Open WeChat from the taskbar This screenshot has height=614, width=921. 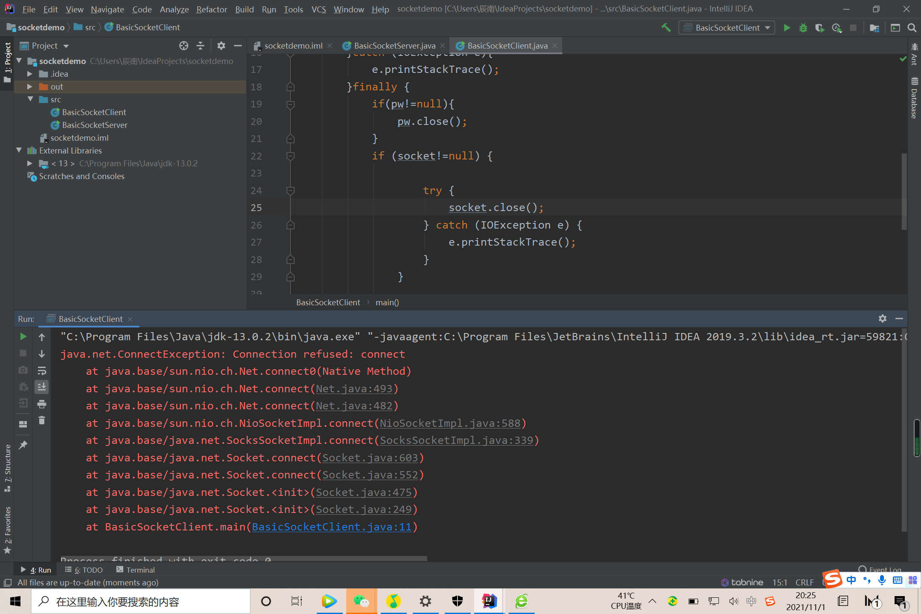coord(361,601)
